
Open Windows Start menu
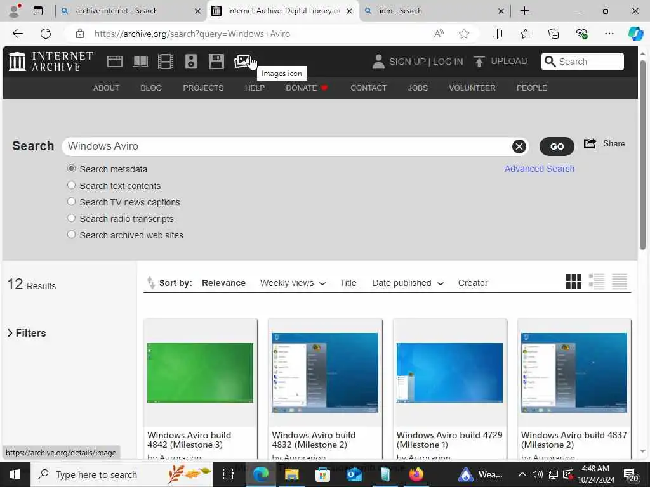15,474
